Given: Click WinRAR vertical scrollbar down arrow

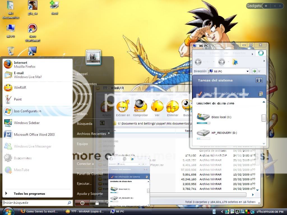Looking at the screenshot, I should (x=258, y=190).
